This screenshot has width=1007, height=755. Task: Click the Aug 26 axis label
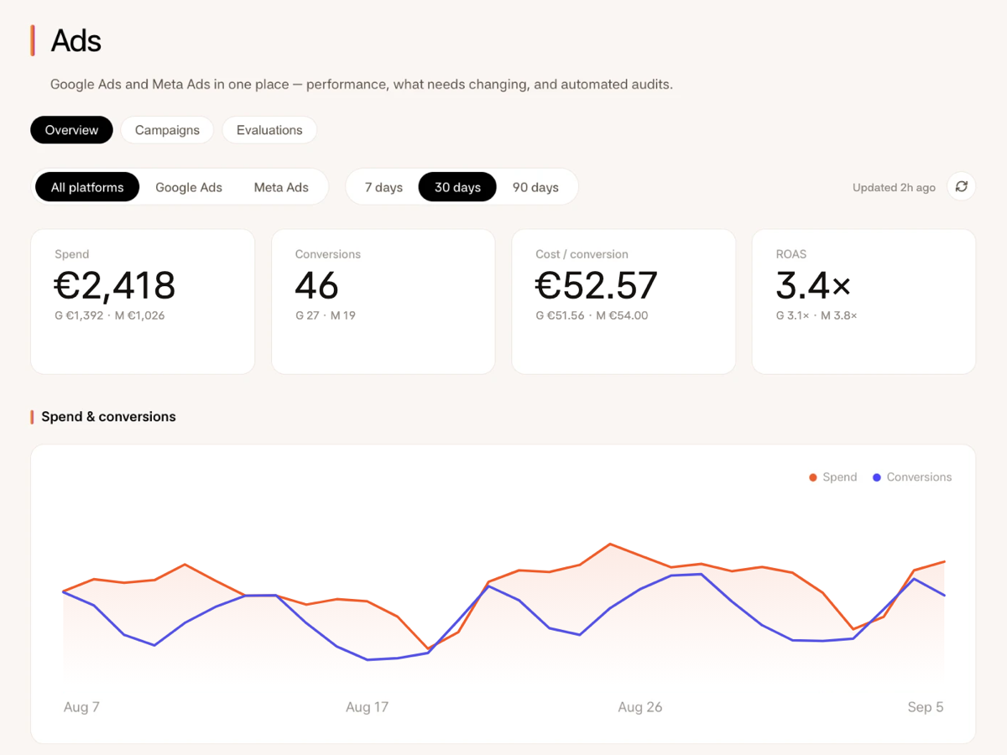pyautogui.click(x=640, y=707)
